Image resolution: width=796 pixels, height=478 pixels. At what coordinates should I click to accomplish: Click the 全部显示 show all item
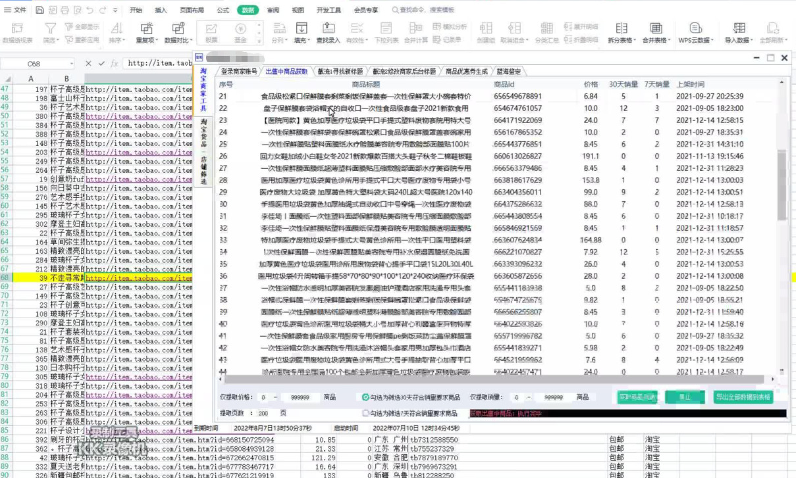[x=82, y=27]
